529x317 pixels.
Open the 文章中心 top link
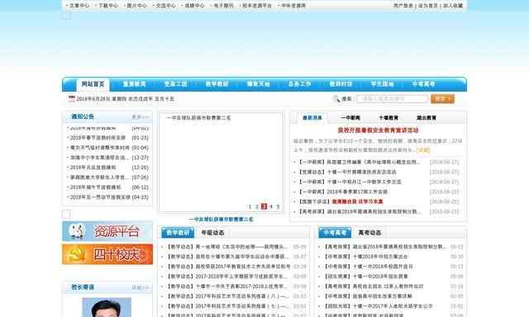tap(79, 6)
